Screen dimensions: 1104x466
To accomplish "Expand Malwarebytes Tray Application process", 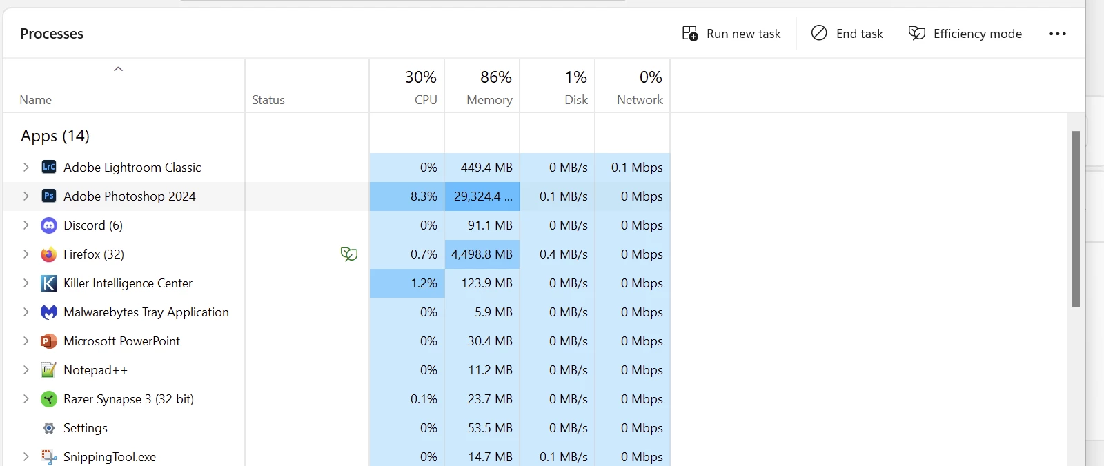I will [x=26, y=312].
